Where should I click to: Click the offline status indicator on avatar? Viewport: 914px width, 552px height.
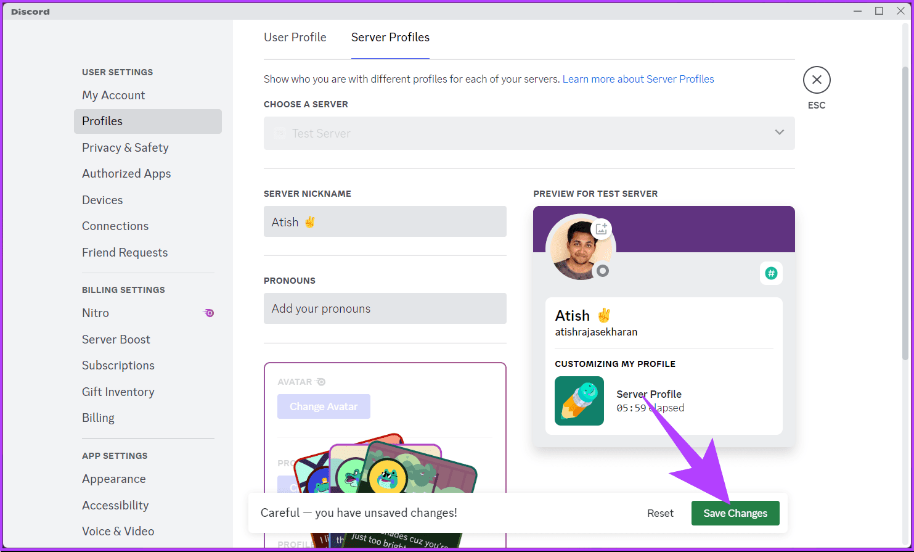point(603,271)
